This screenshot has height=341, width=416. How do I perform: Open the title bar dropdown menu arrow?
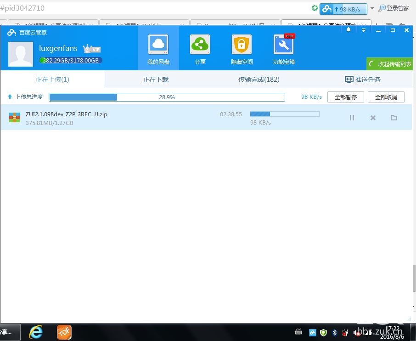point(364,30)
